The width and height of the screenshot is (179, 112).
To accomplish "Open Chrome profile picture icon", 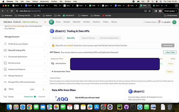I will [x=160, y=11].
